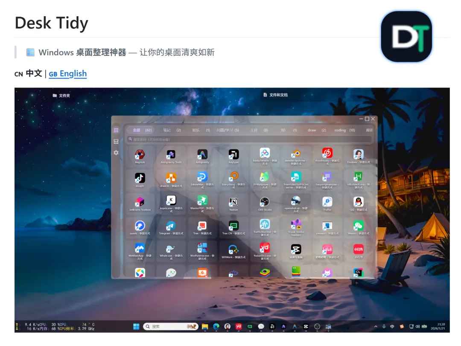Image resolution: width=461 pixels, height=346 pixels.
Task: Open the blender-launcher shortcut
Action: pyautogui.click(x=296, y=153)
